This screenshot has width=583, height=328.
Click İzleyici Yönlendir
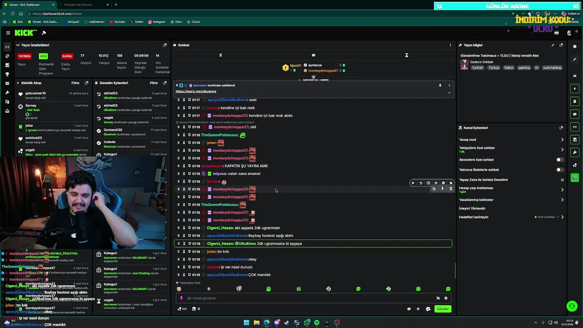(472, 209)
